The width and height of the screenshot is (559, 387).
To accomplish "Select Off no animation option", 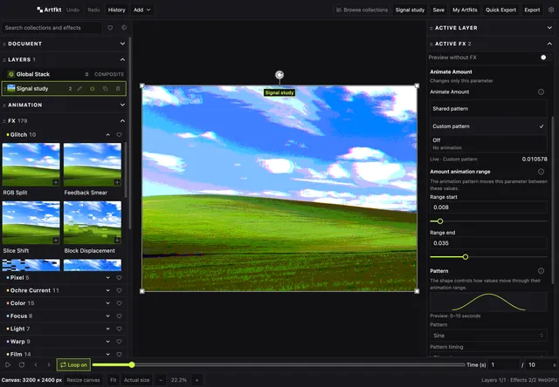I will pos(488,144).
